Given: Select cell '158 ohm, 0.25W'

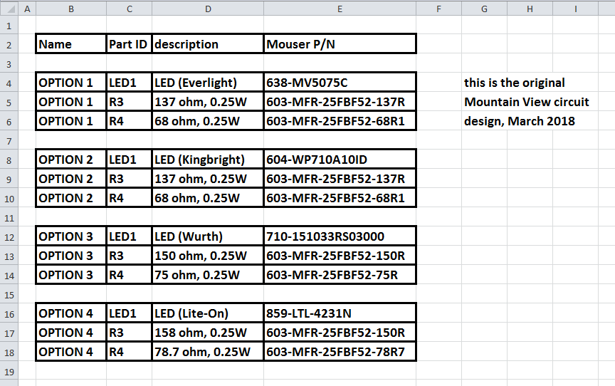Looking at the screenshot, I should [x=208, y=333].
